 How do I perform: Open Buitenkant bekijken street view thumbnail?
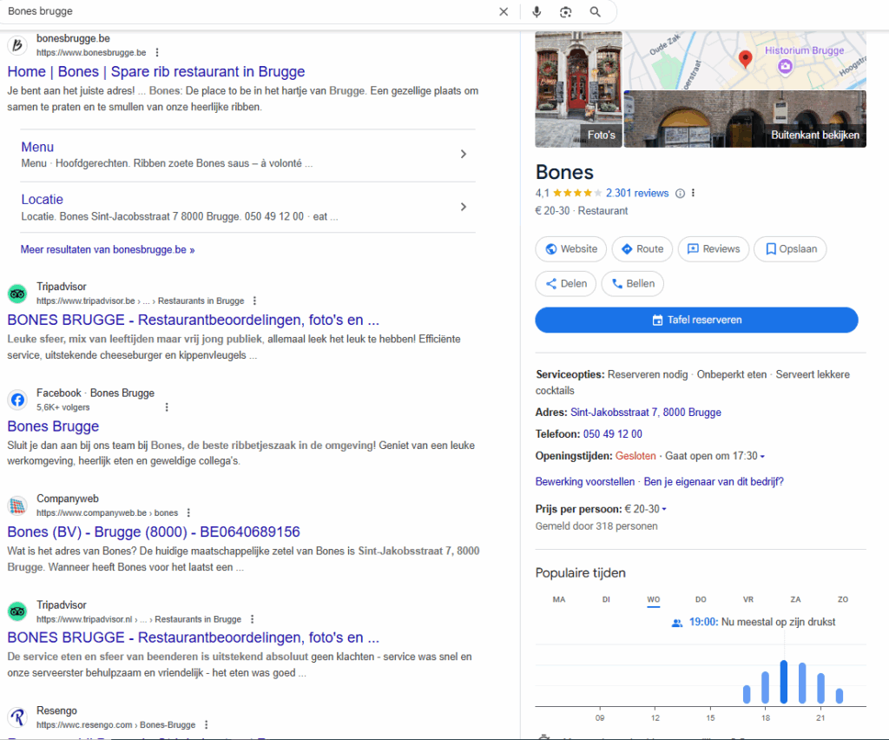[x=745, y=119]
